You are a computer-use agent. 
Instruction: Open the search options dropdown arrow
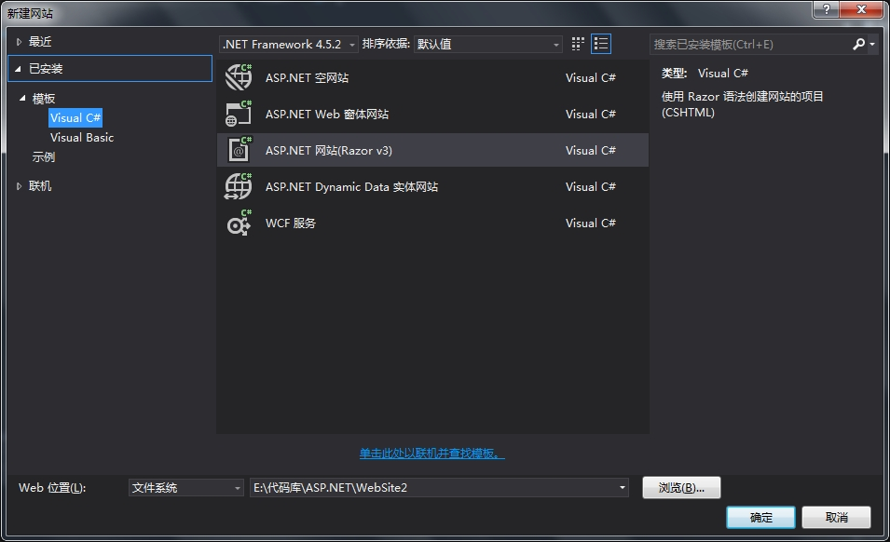point(872,44)
